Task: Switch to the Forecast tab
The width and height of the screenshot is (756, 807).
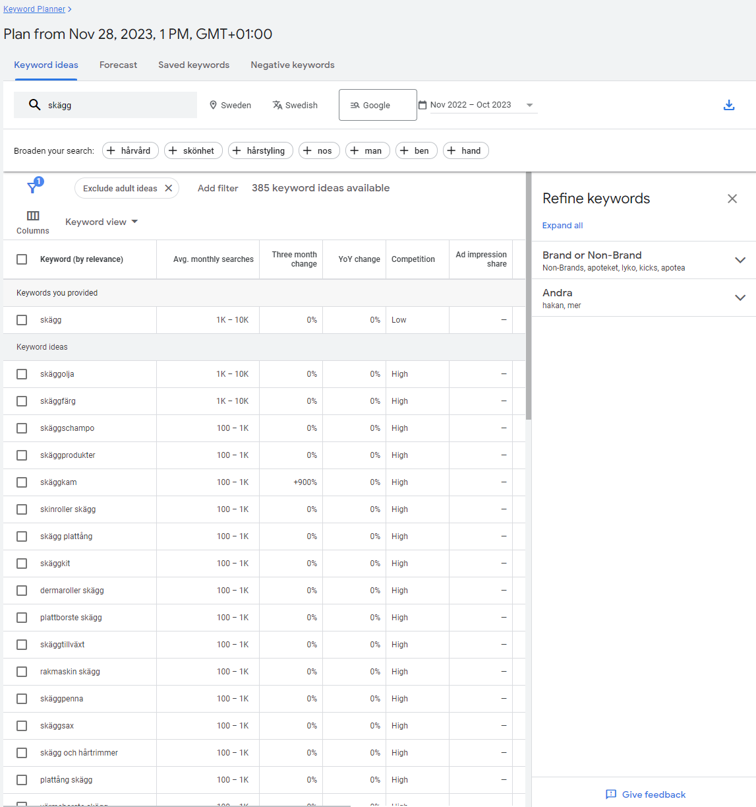Action: click(119, 65)
